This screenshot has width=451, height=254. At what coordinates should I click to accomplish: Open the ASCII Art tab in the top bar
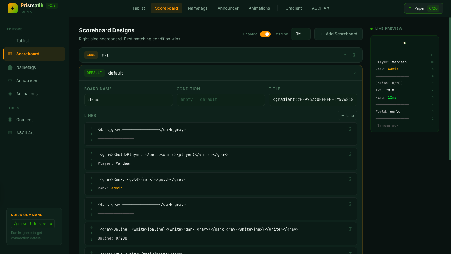tap(321, 8)
